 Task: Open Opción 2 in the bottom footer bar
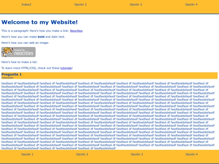click(82, 154)
